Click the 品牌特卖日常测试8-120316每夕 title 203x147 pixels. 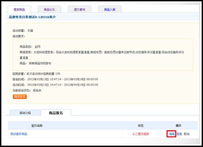pos(32,17)
